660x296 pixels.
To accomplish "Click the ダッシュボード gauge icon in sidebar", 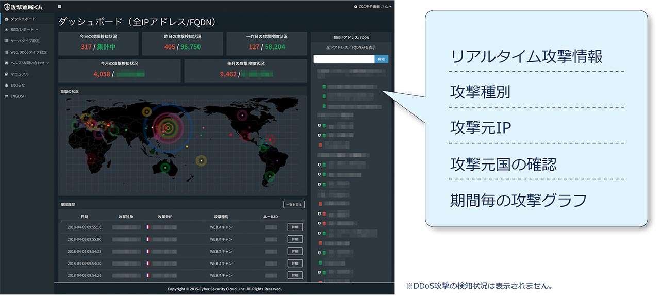I will (x=6, y=19).
